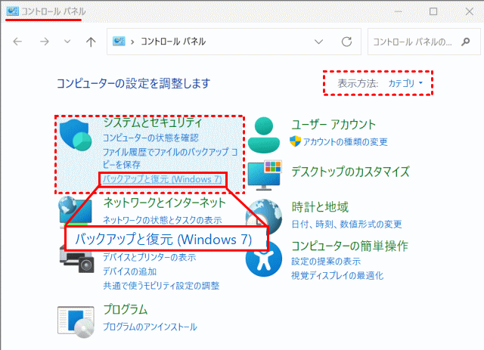Image resolution: width=484 pixels, height=350 pixels.
Task: Click the System and Security shield icon
Action: point(76,135)
